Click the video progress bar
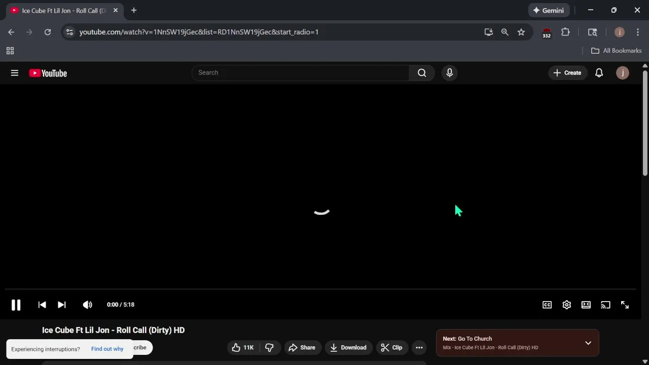 pyautogui.click(x=320, y=289)
